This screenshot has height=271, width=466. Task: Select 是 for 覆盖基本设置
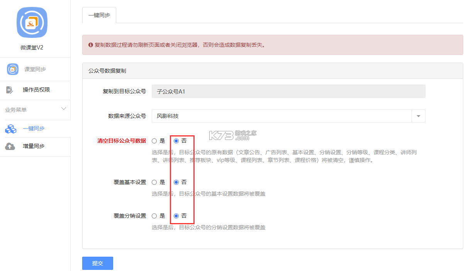(154, 182)
